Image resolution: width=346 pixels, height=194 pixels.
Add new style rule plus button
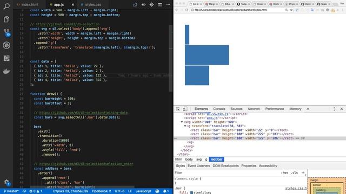point(303,173)
